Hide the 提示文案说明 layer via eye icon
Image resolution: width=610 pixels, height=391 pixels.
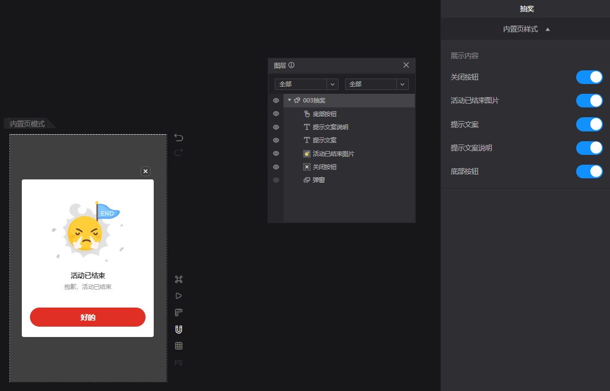276,127
